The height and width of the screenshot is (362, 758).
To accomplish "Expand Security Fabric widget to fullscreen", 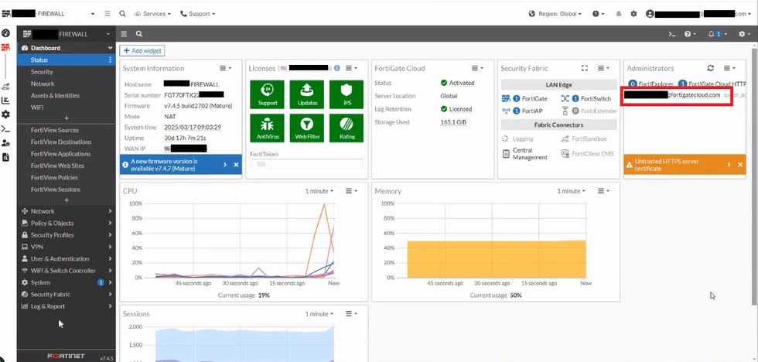I will click(585, 68).
